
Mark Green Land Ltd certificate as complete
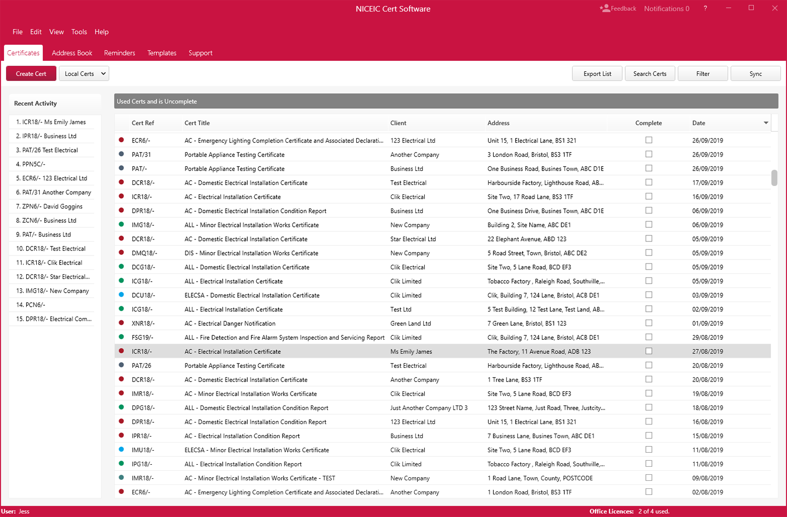(649, 323)
